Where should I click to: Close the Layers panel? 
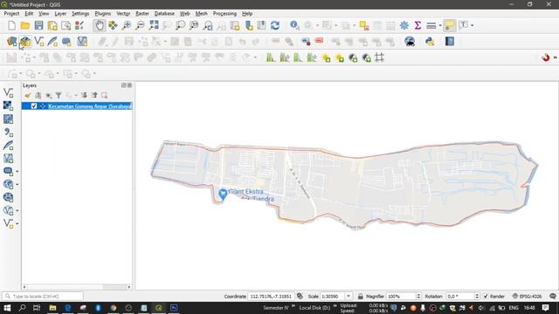130,85
